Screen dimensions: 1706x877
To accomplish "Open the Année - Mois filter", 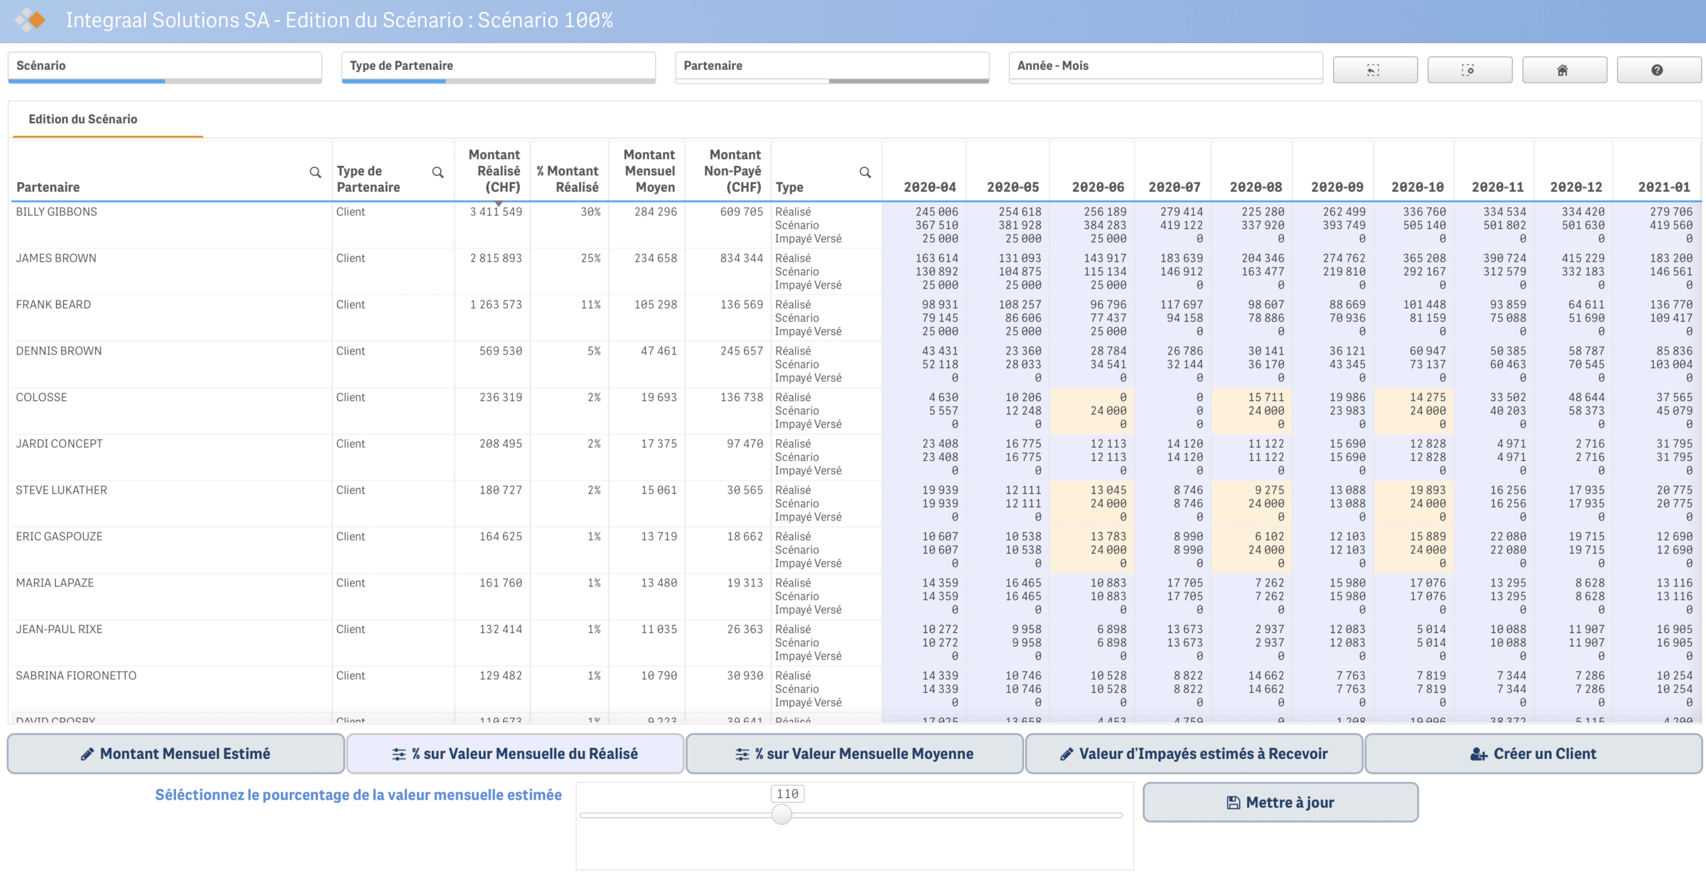I will [x=1166, y=67].
